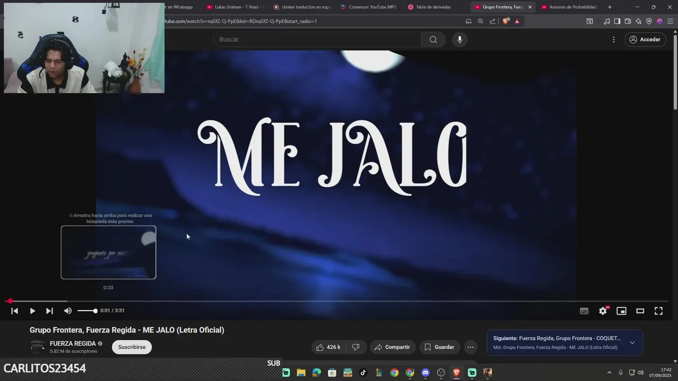Open Discord from the taskbar

tap(425, 373)
